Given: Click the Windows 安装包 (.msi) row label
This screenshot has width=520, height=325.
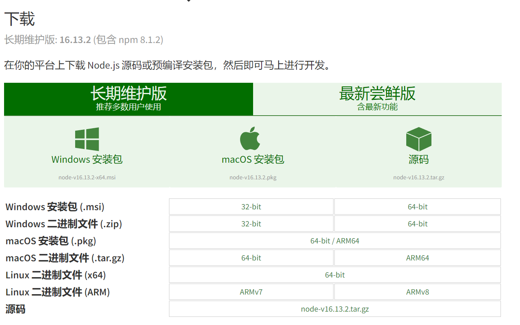Looking at the screenshot, I should [x=55, y=207].
